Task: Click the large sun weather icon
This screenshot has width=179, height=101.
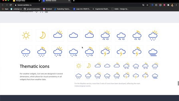Action: click(26, 35)
